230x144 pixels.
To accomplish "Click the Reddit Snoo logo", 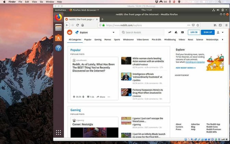I will [x=70, y=32].
